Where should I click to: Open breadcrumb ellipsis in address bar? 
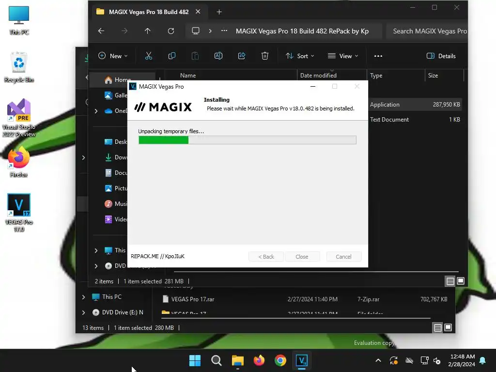pos(224,31)
